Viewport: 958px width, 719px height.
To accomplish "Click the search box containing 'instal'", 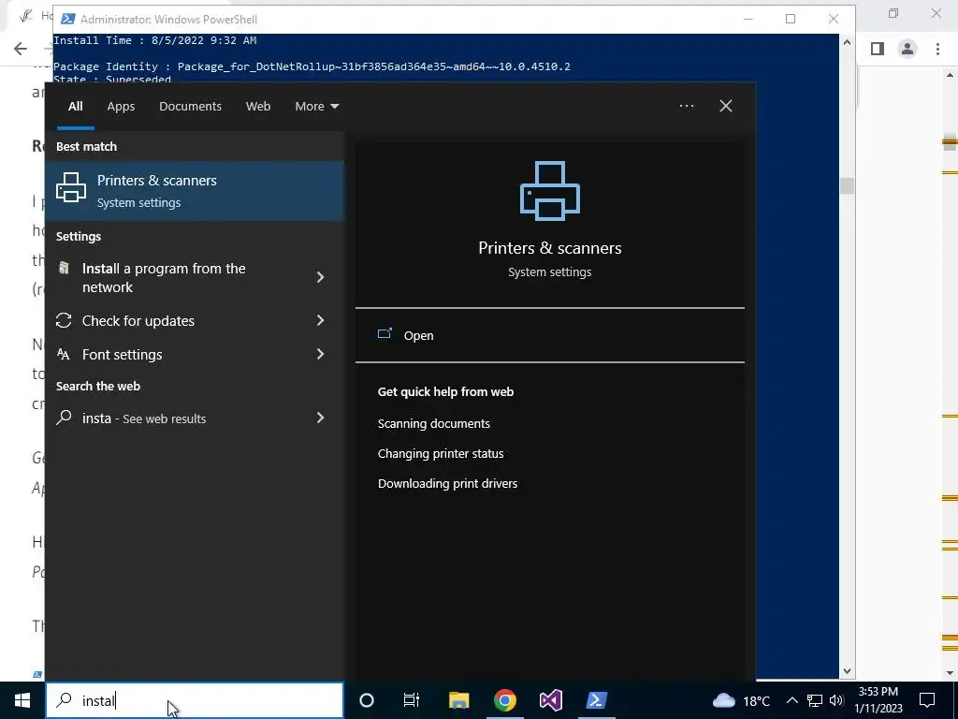I will pyautogui.click(x=195, y=700).
